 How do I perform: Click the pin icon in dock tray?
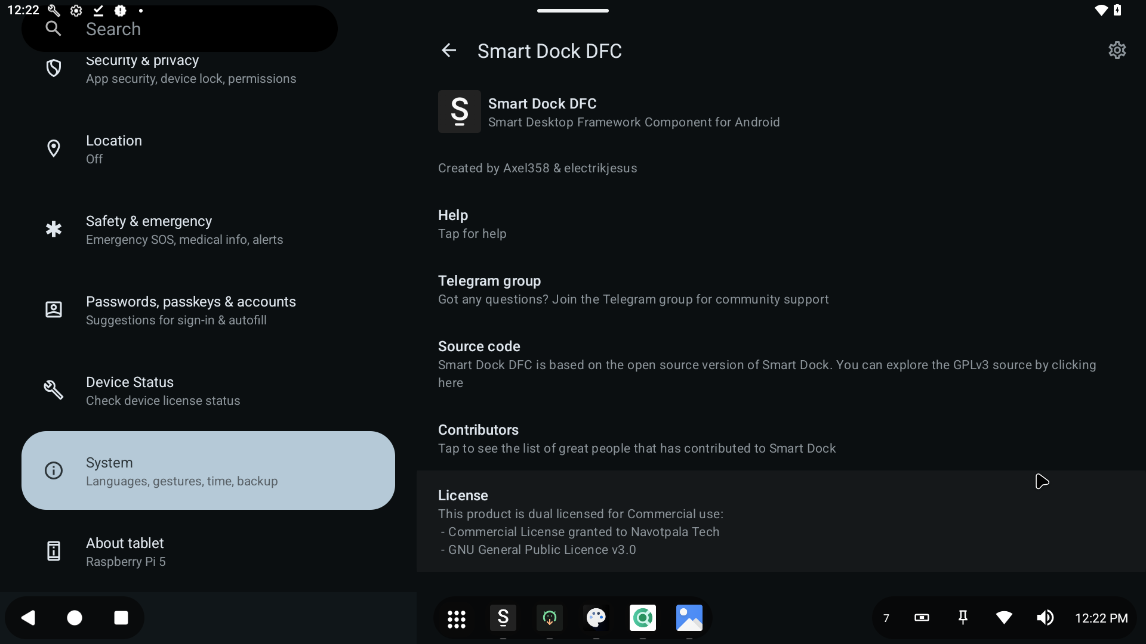[x=963, y=618]
